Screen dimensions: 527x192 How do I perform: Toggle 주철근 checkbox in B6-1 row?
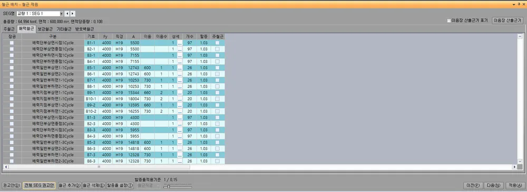[218, 74]
